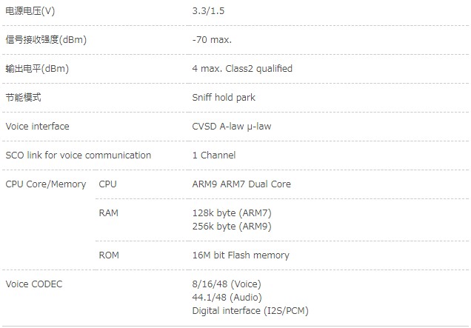Select the 128k byte (ARM7) line
The image size is (471, 328).
coord(232,212)
